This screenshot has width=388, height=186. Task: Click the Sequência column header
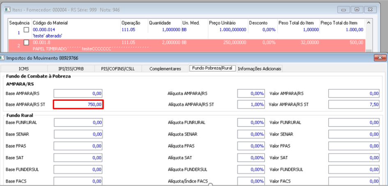(x=20, y=23)
